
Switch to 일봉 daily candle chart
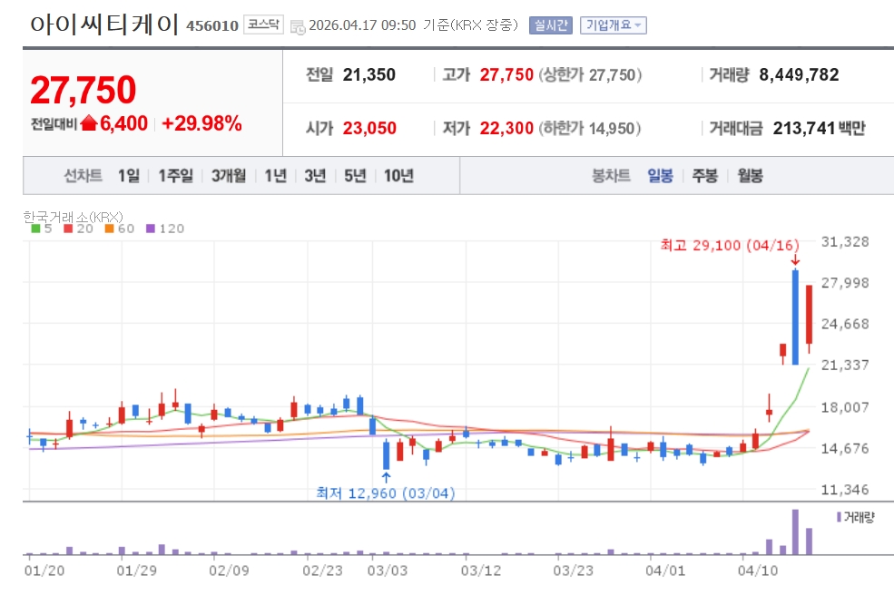[x=660, y=176]
